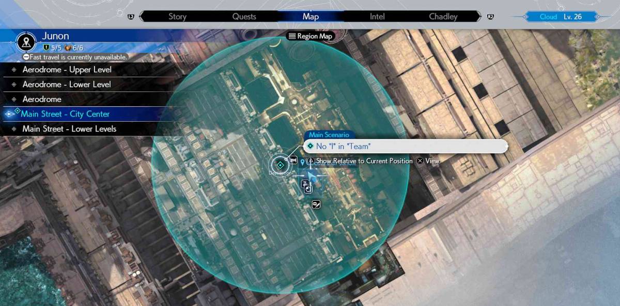
Task: Click the inn bed icon on map
Action: point(293,160)
